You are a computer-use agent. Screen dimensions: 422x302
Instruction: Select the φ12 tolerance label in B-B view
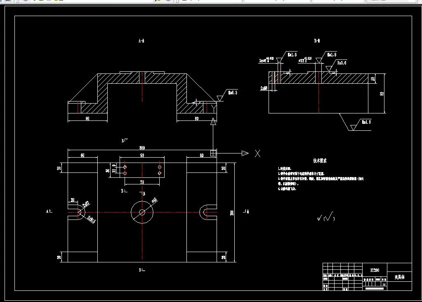pos(305,60)
